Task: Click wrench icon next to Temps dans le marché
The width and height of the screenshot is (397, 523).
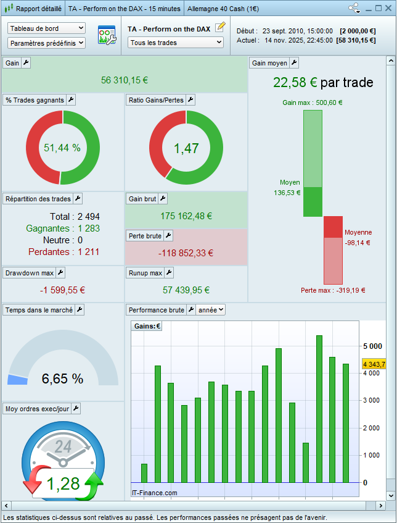Action: (x=79, y=309)
